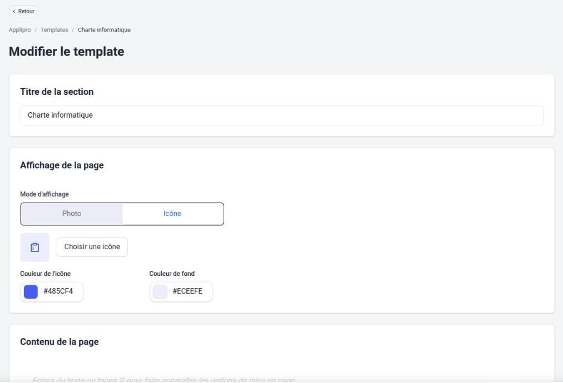The width and height of the screenshot is (563, 383).
Task: Click the clipboard icon preview
Action: click(x=35, y=247)
